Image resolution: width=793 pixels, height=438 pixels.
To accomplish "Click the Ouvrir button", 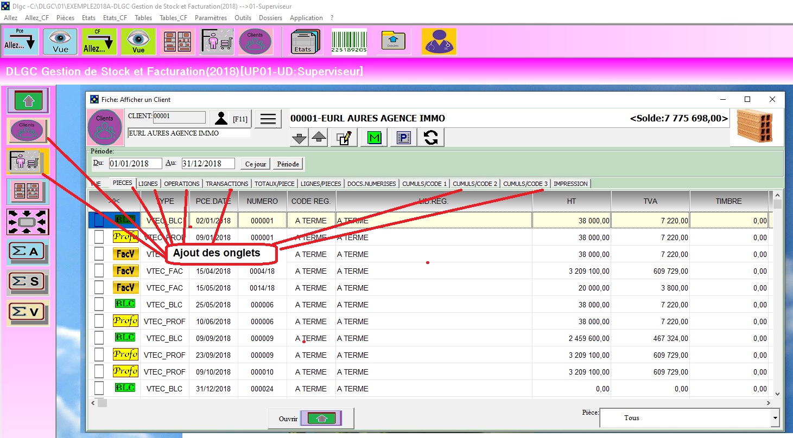I will coord(311,418).
